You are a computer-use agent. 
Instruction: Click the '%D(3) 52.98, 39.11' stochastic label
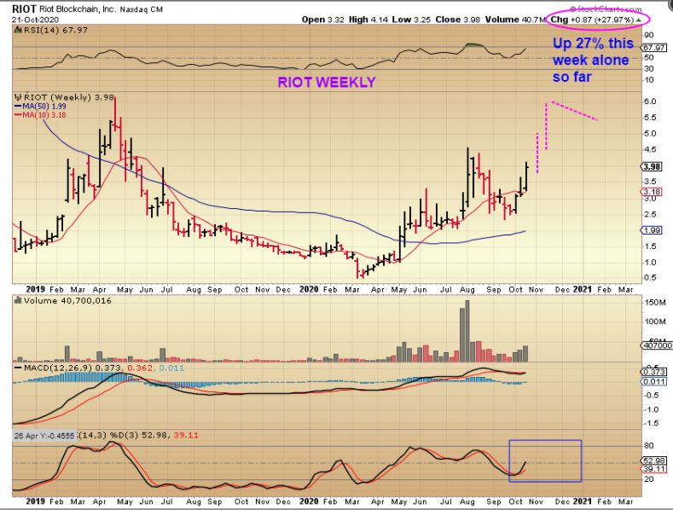154,435
